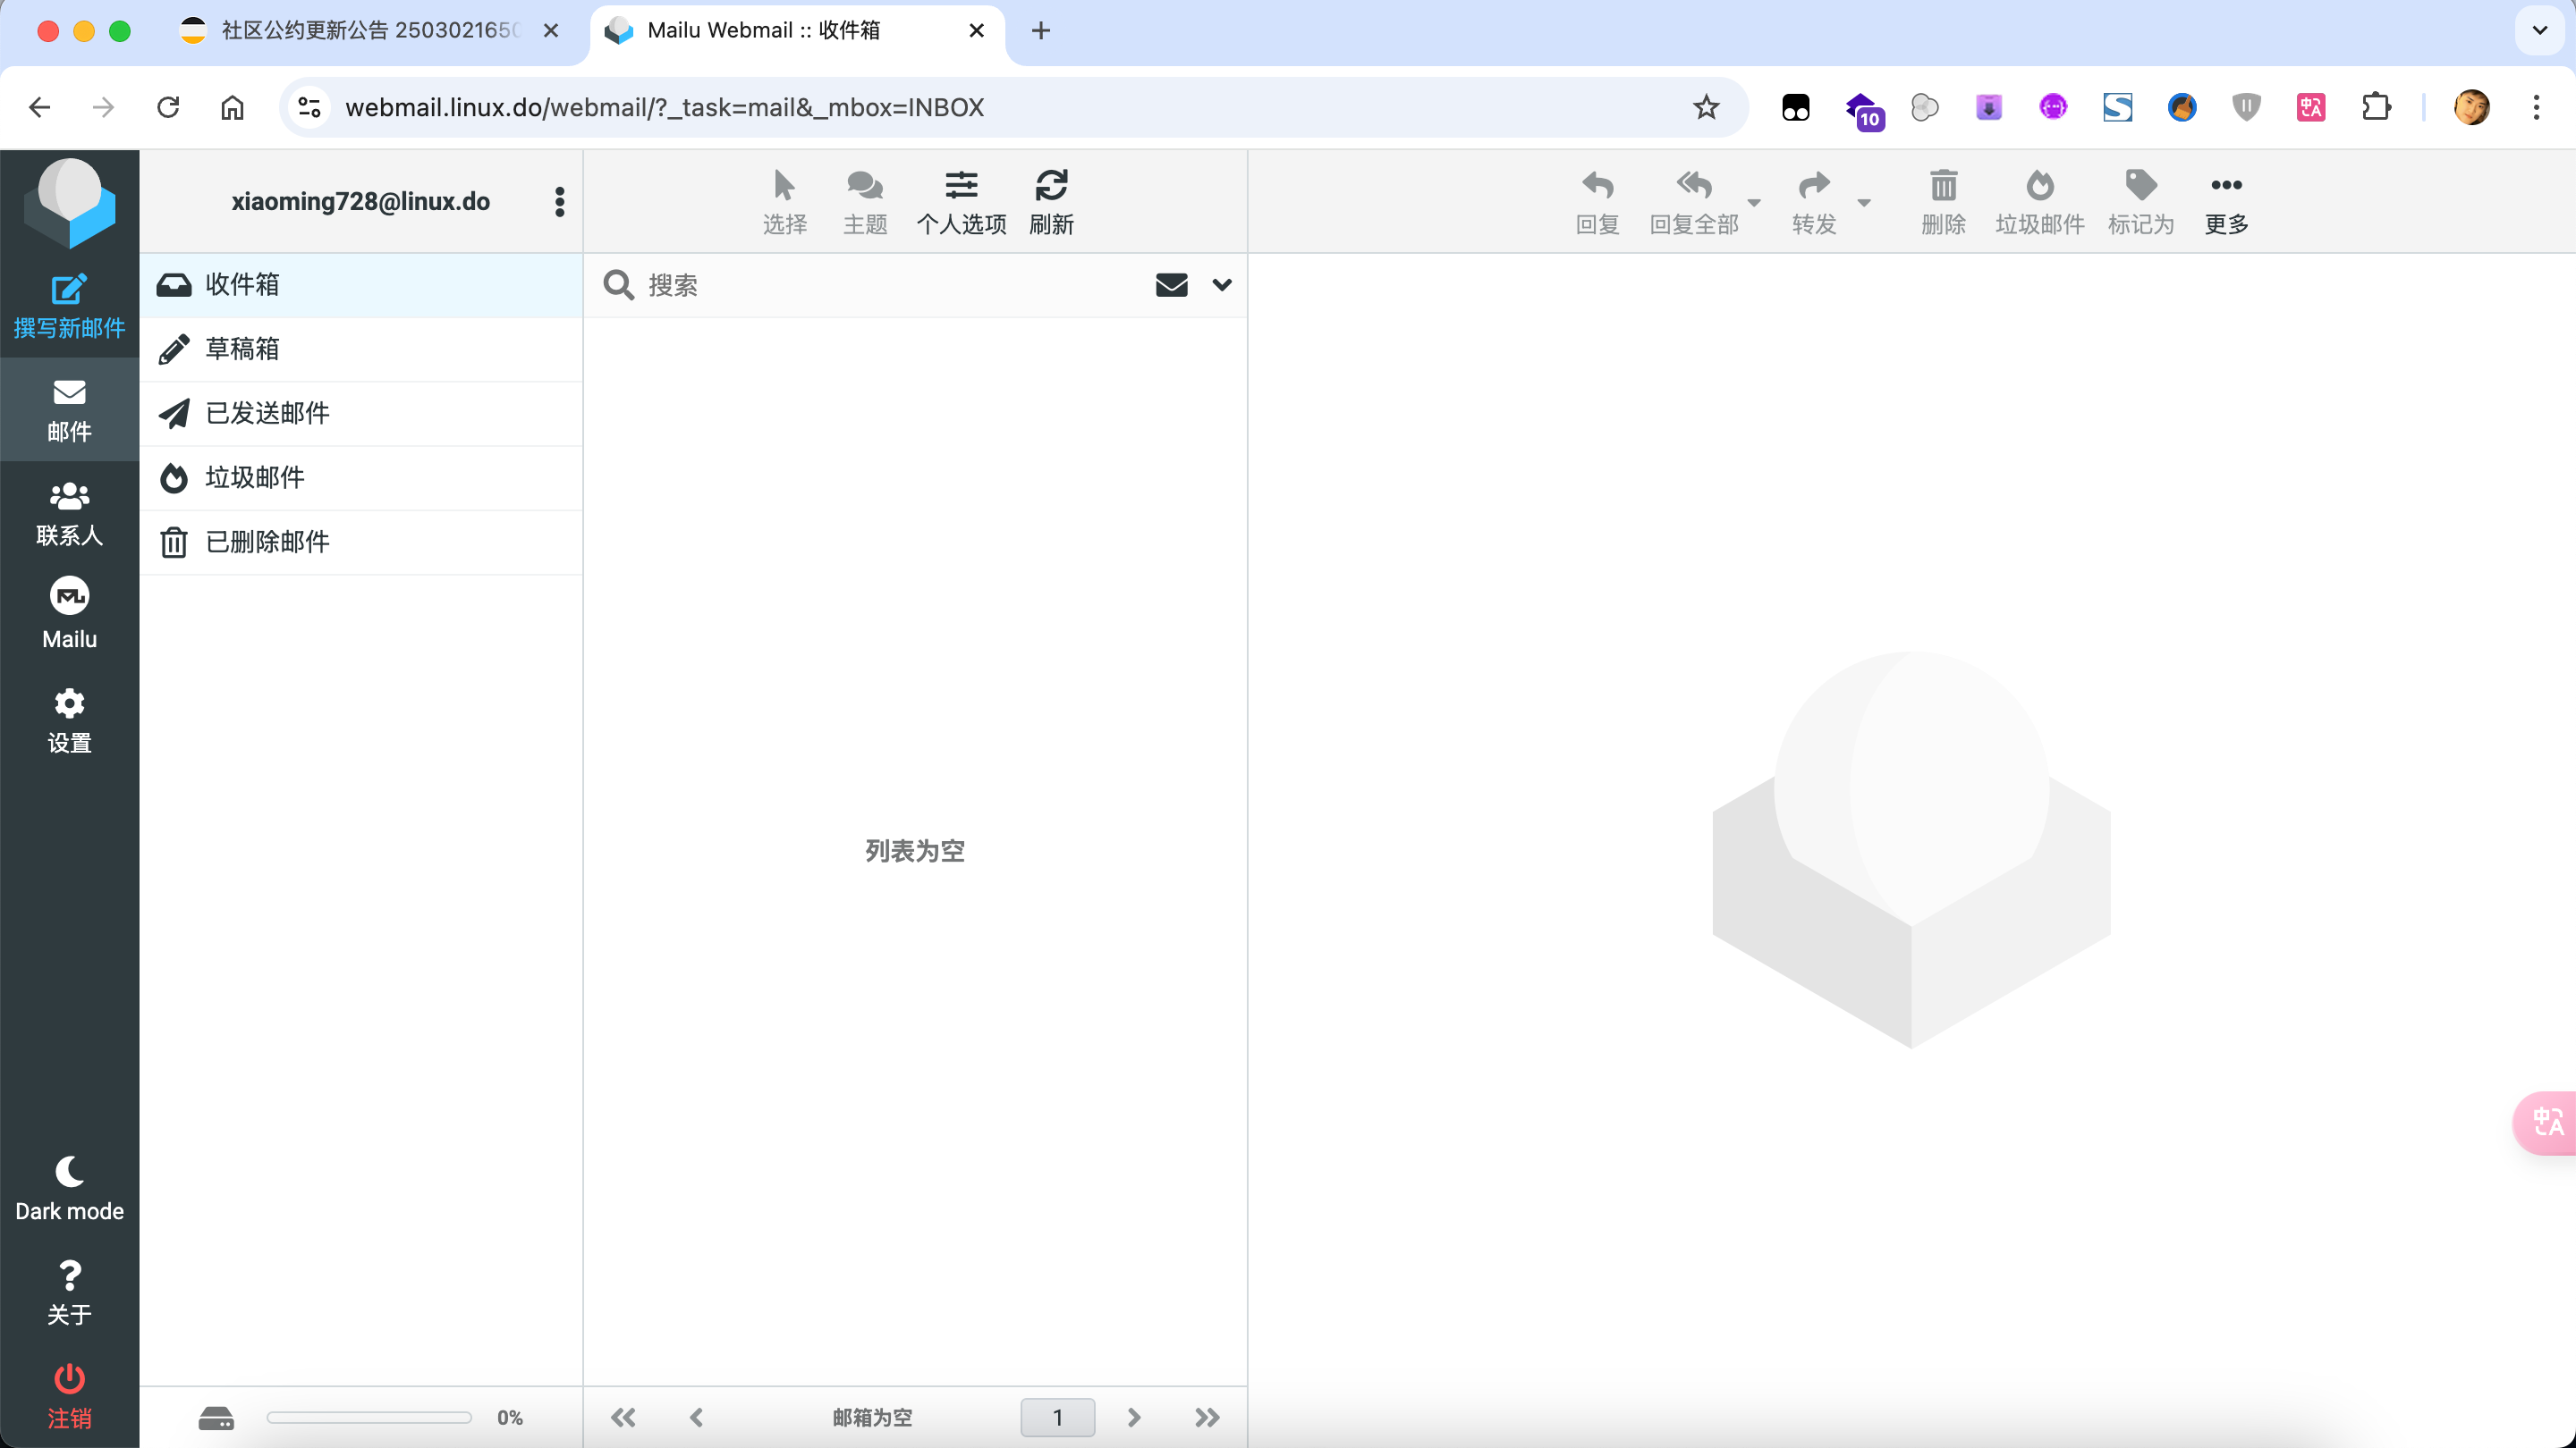Expand the More actions menu

point(2226,203)
